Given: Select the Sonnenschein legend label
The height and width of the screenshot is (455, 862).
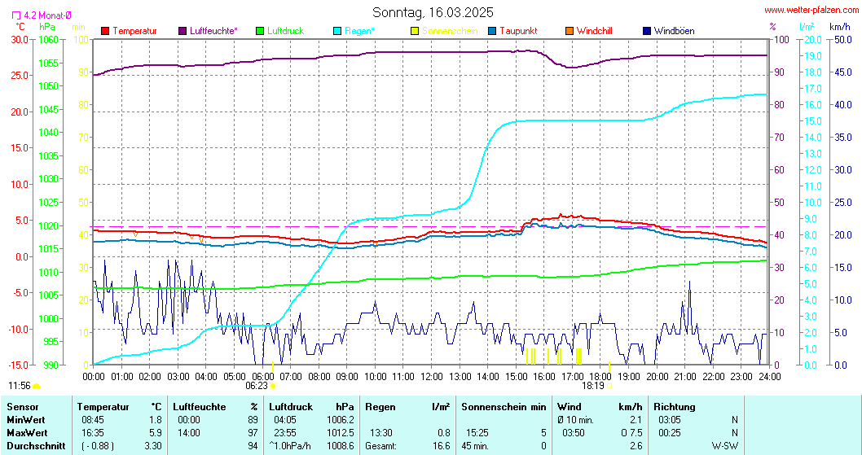Looking at the screenshot, I should tap(451, 31).
